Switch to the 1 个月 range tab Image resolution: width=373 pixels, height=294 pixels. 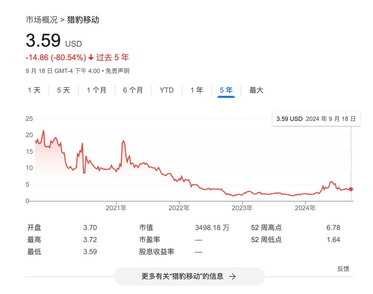coord(96,90)
